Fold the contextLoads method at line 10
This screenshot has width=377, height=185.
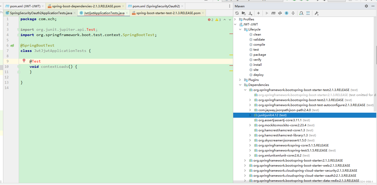pos(19,67)
